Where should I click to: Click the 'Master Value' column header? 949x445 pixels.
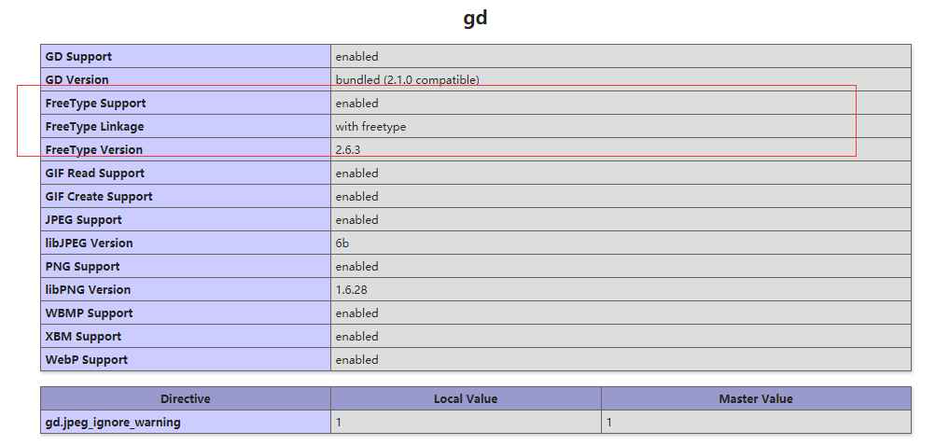tap(755, 399)
